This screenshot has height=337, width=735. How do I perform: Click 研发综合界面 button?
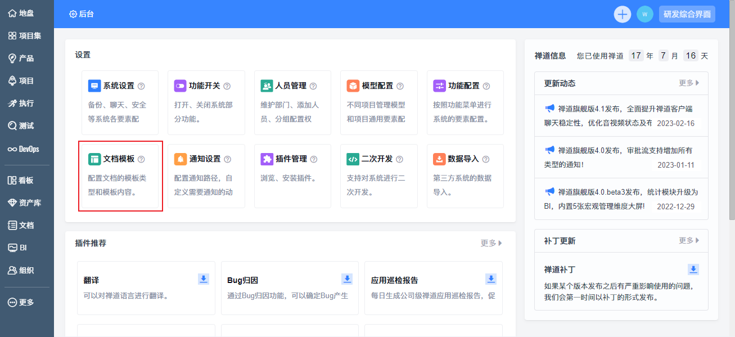click(x=687, y=14)
